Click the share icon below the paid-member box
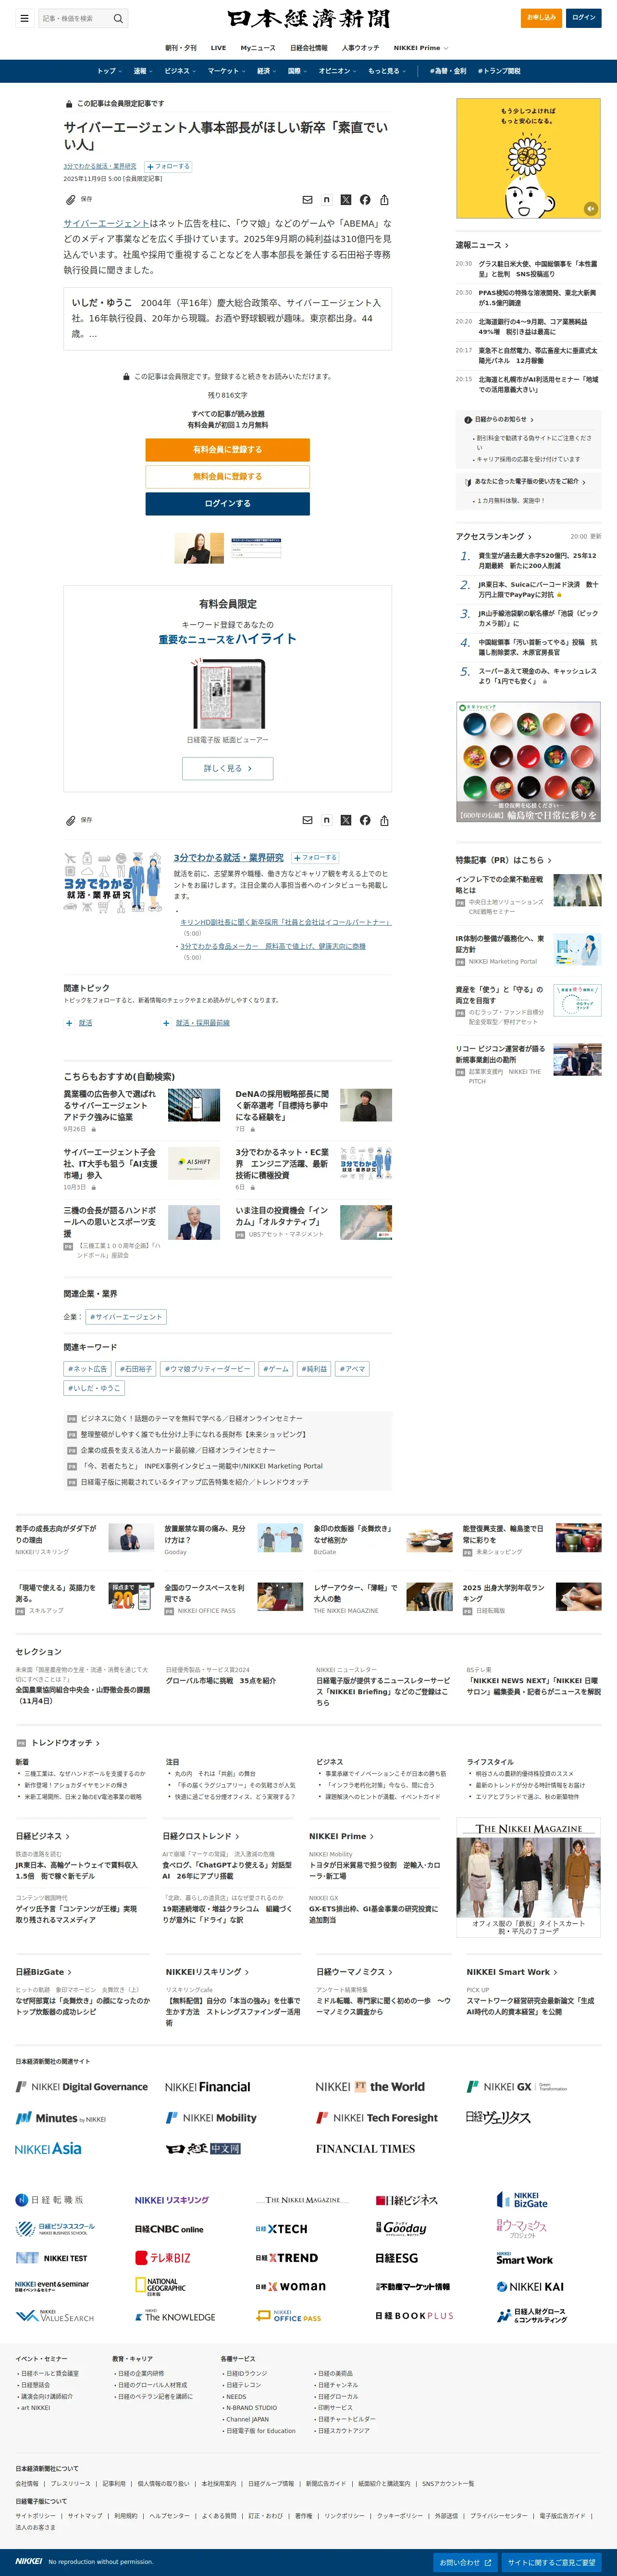Viewport: 617px width, 2576px height. pos(384,820)
